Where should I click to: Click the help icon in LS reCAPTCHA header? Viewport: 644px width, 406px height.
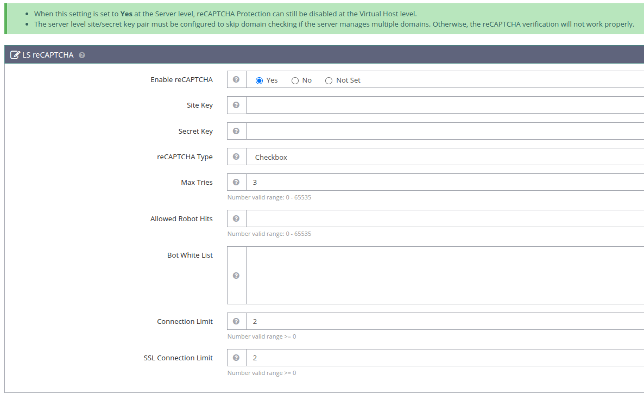point(82,55)
